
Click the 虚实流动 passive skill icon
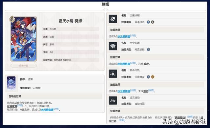pos(113,100)
